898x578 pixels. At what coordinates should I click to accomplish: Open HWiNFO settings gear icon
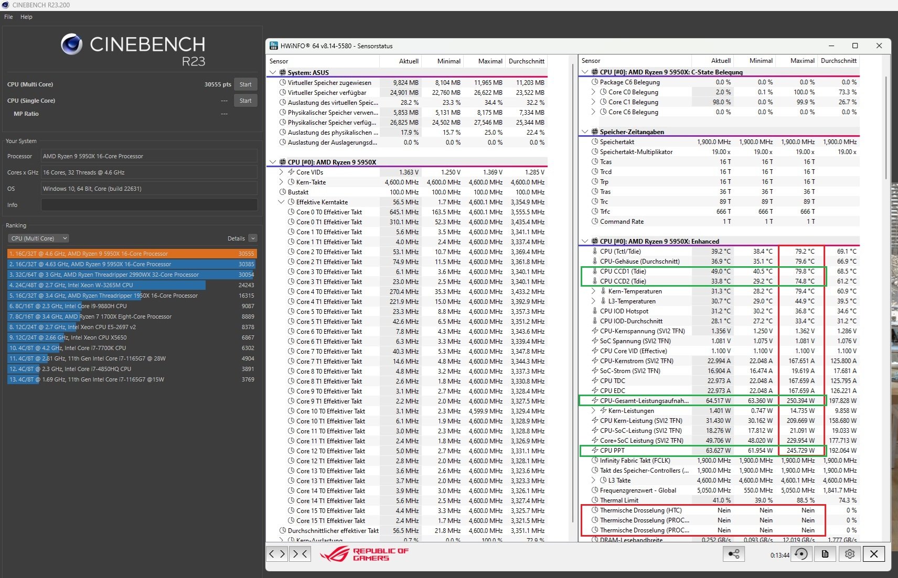[x=850, y=554]
